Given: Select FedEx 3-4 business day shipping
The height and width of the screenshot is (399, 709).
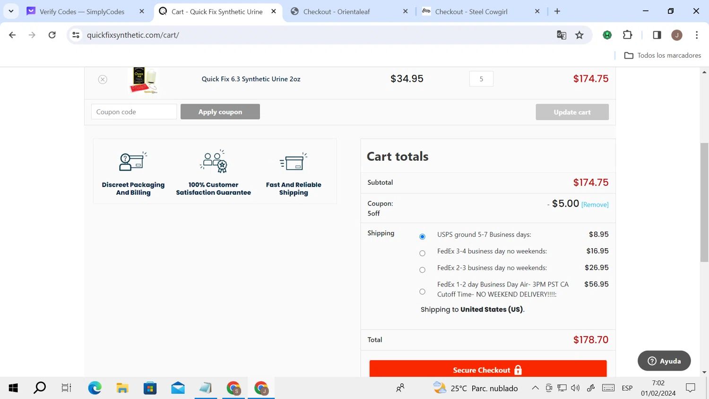Looking at the screenshot, I should (422, 253).
